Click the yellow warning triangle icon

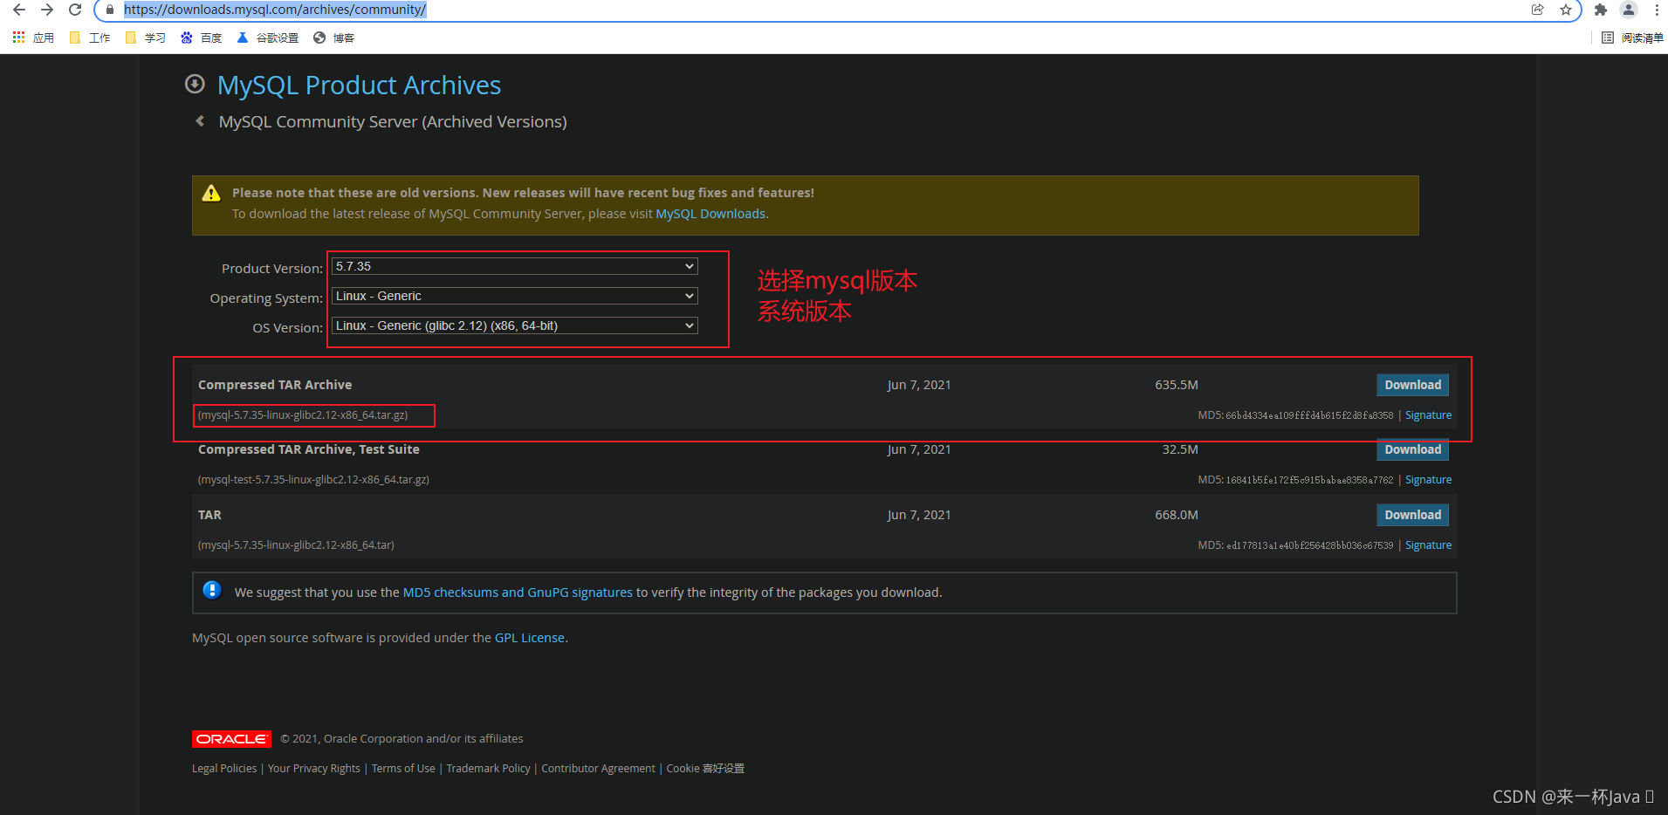211,193
